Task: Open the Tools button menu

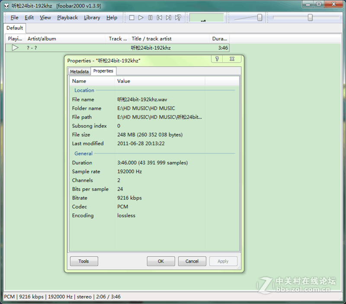Action: 84,261
